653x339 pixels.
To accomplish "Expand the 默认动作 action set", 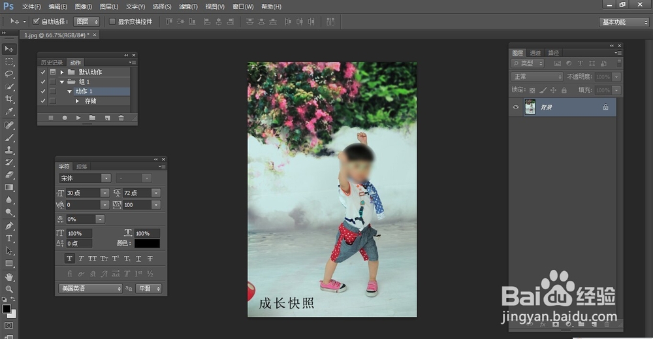I will pyautogui.click(x=62, y=72).
